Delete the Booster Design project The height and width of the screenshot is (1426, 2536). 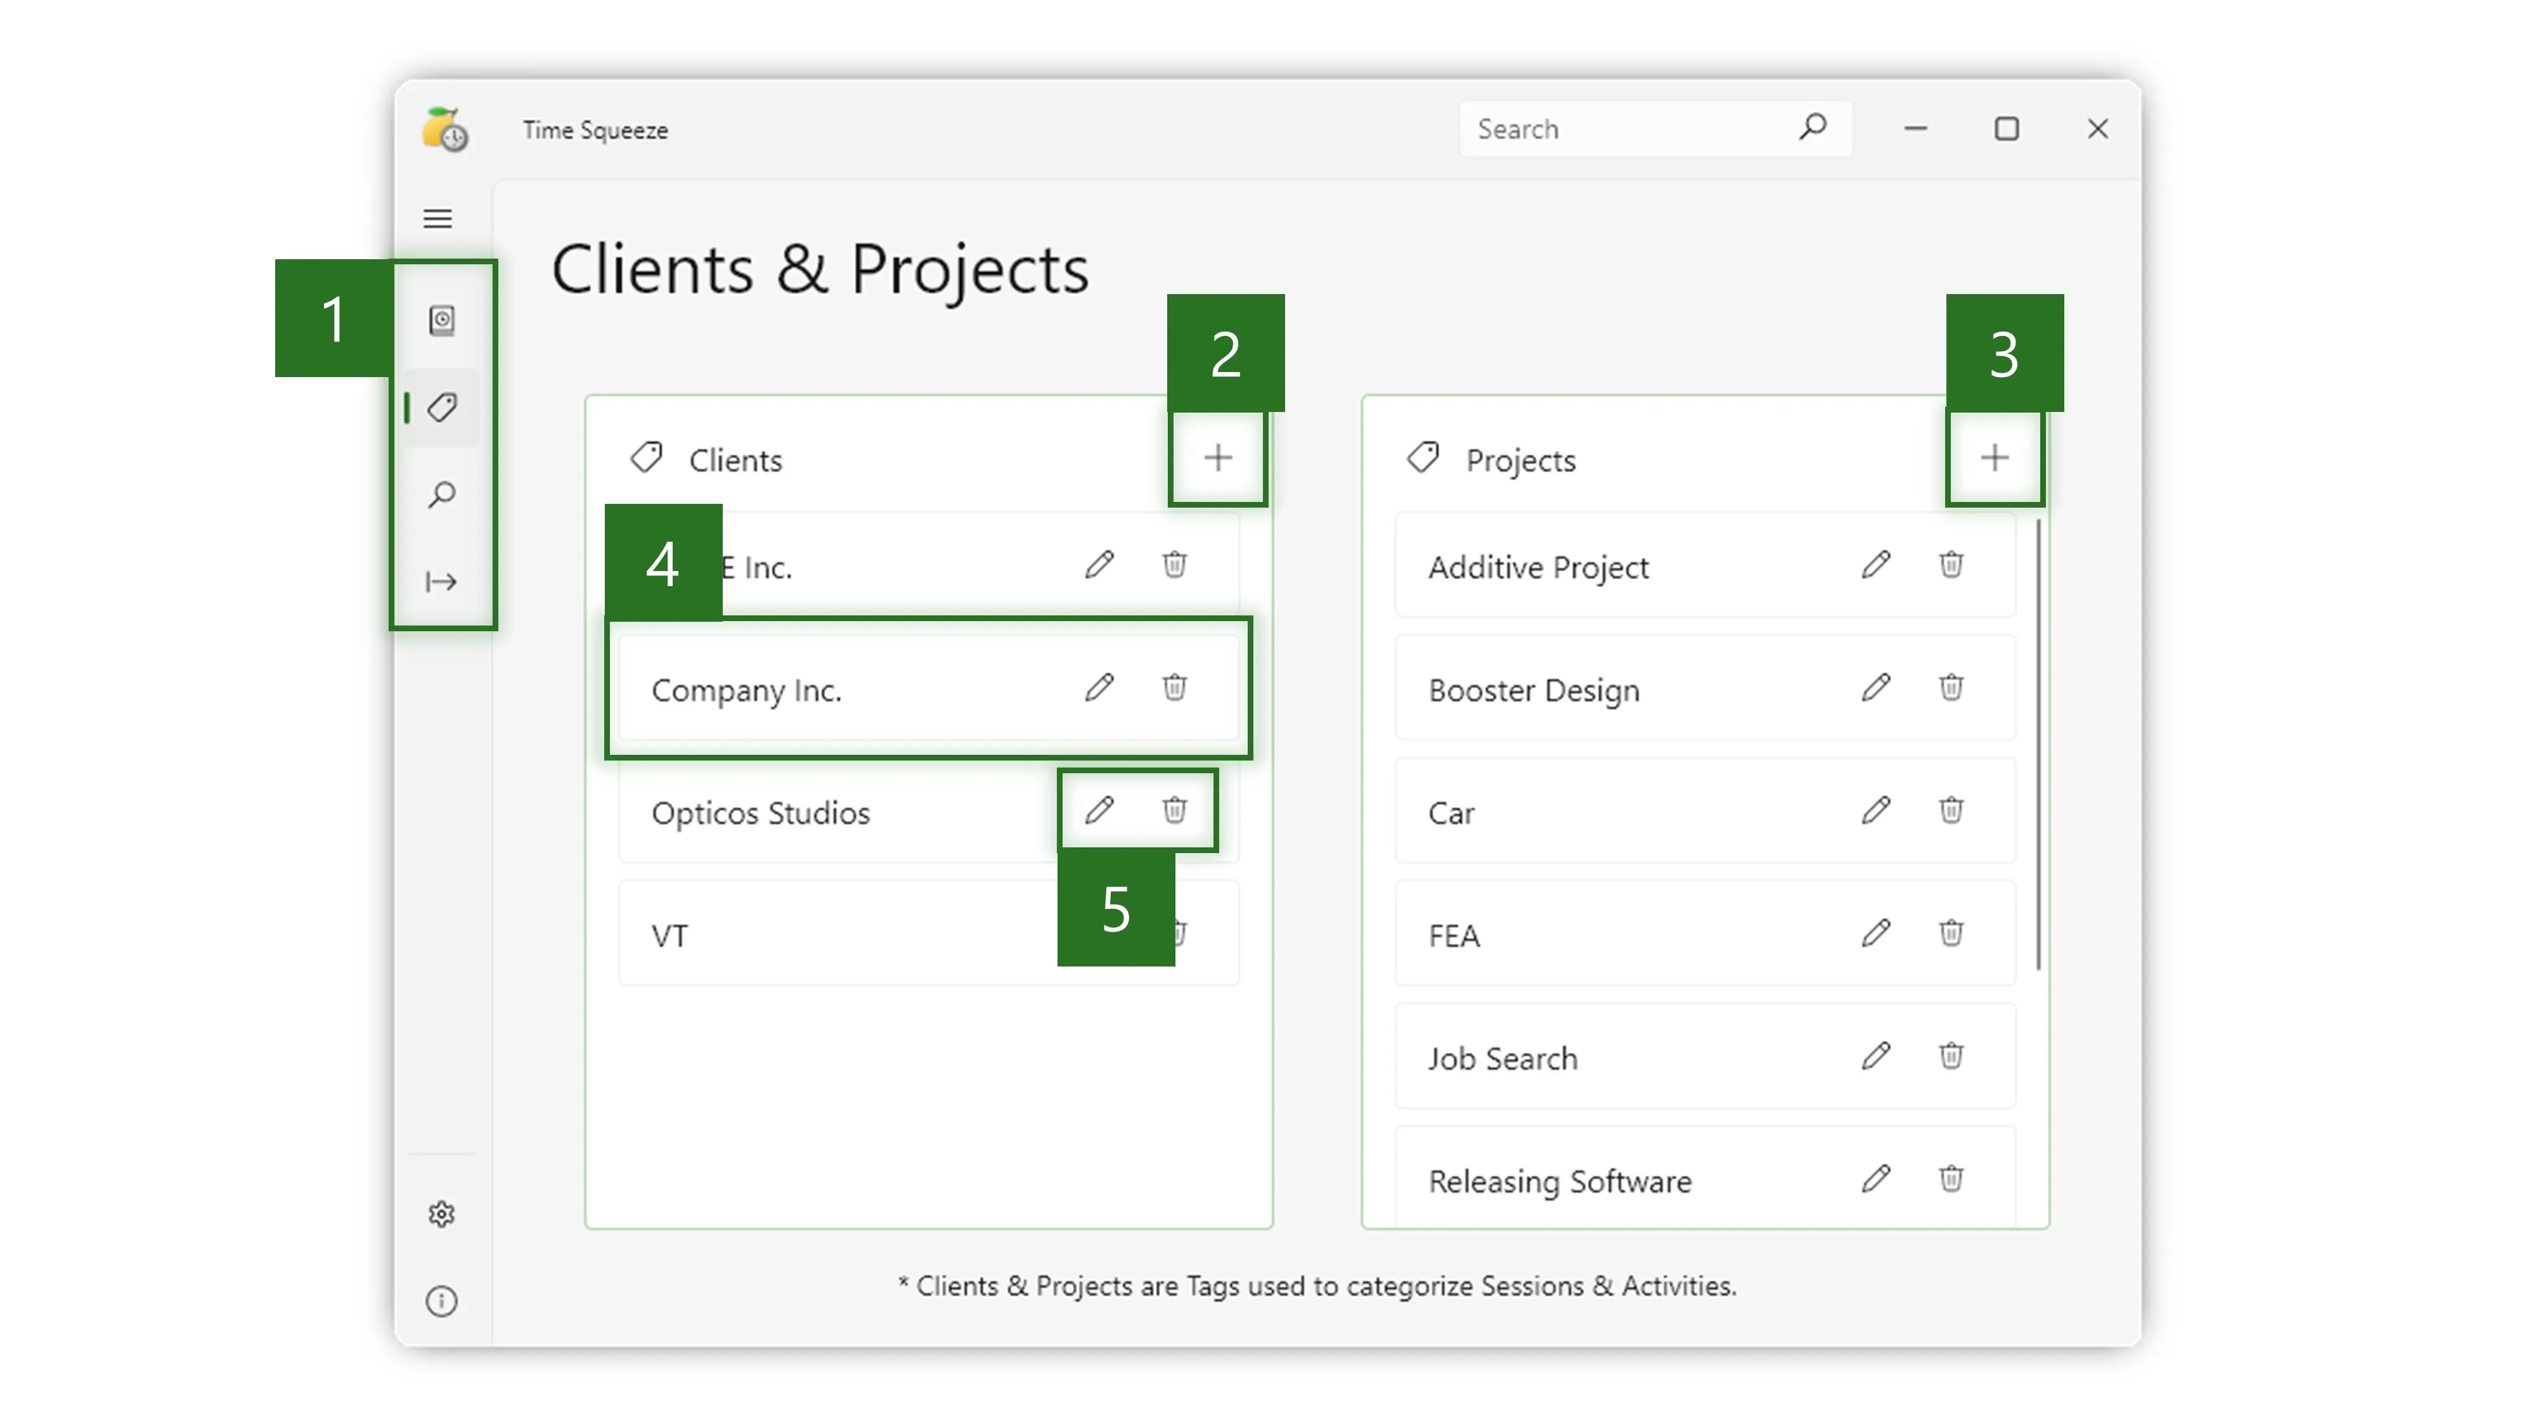point(1951,687)
